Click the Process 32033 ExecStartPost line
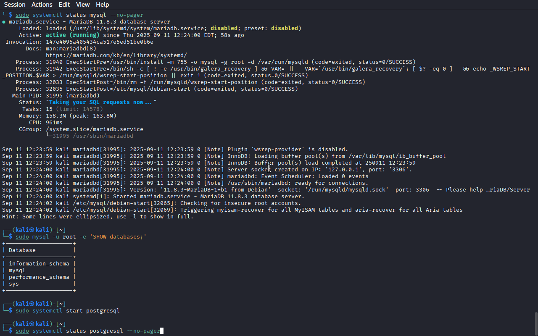Viewport: 538px width, 336px height. pos(190,82)
